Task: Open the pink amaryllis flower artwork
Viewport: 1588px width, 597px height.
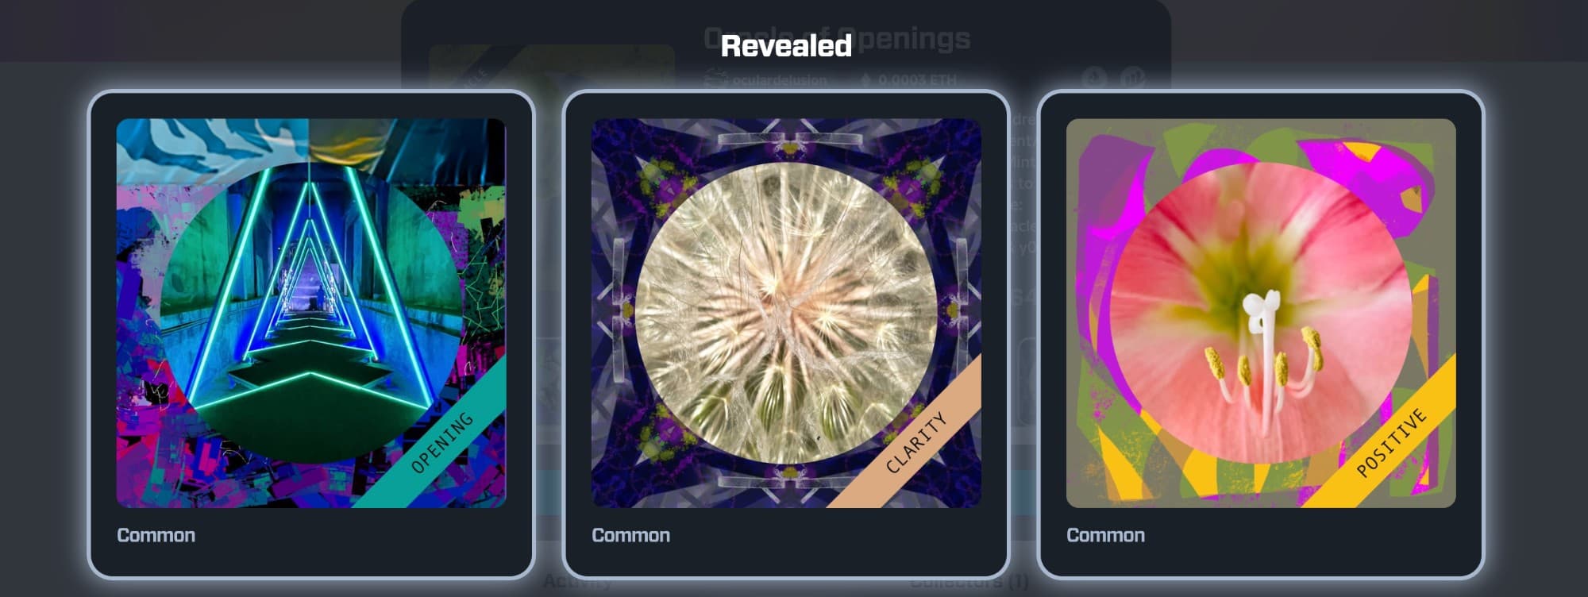Action: pos(1261,313)
